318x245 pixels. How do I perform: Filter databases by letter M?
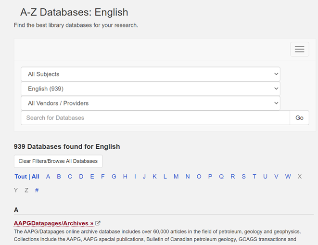(176, 177)
